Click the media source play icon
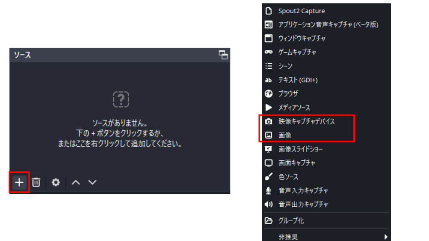Screen dimensions: 429x241 click(x=269, y=108)
